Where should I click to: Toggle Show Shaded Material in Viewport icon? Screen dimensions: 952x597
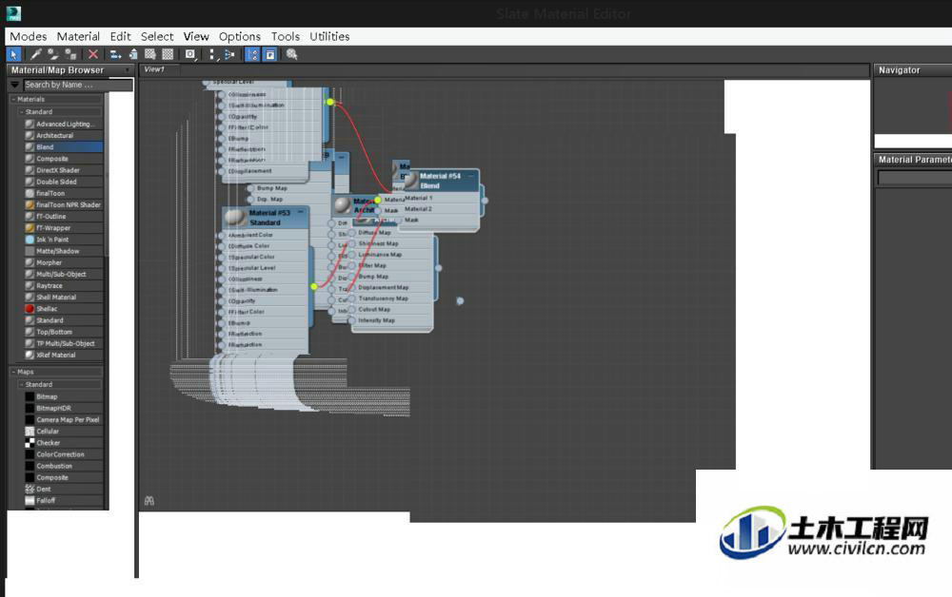tap(150, 54)
